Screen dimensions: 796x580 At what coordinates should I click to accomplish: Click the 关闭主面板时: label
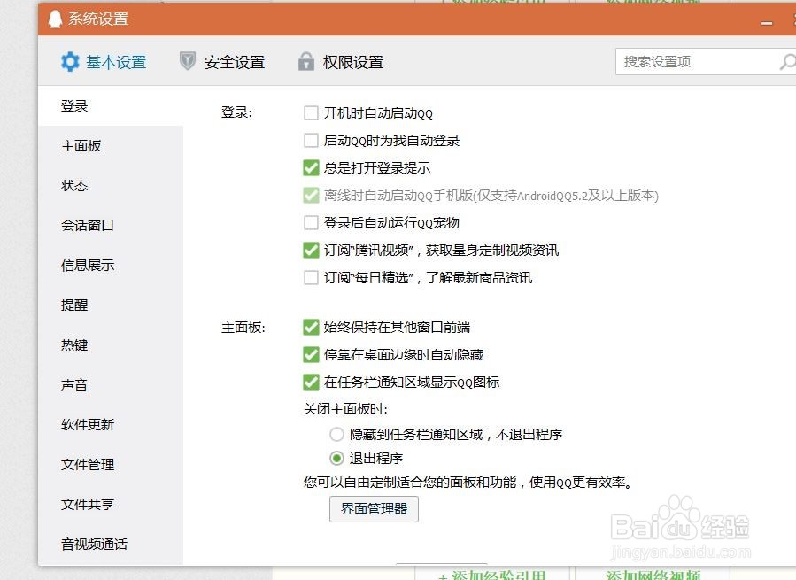coord(345,409)
